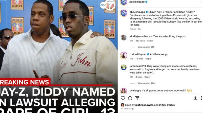The width and height of the screenshot is (202, 113).
Task: Open abc7chicago profile picture in header
Action: coord(124,2)
